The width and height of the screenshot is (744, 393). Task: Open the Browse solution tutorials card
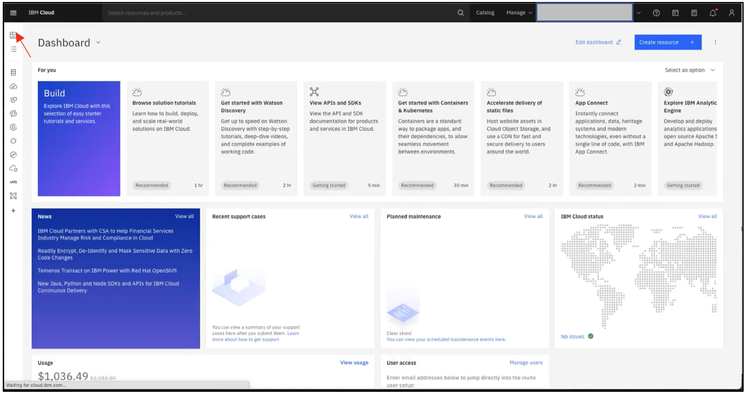coord(168,139)
